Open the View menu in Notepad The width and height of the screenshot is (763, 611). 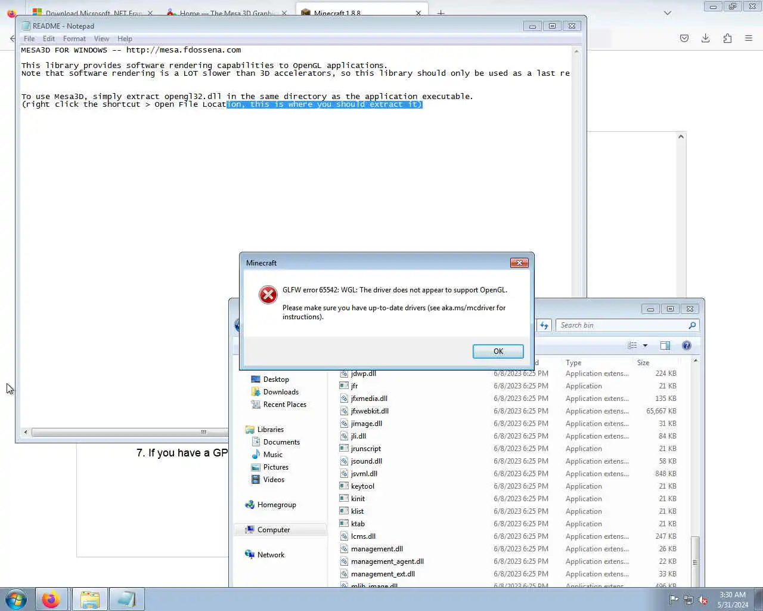coord(101,39)
